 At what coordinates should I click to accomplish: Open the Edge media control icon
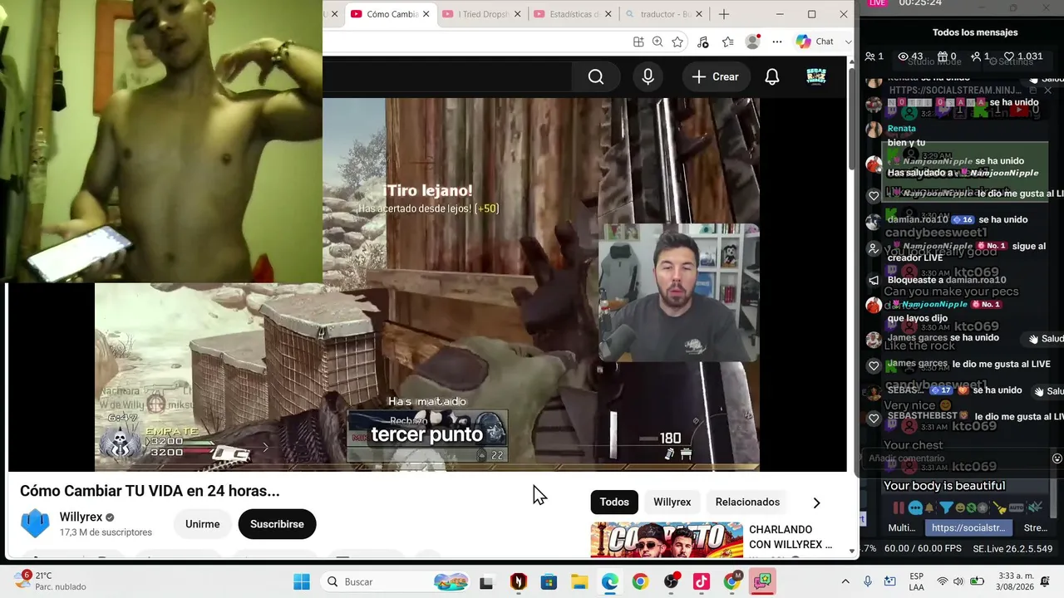703,42
